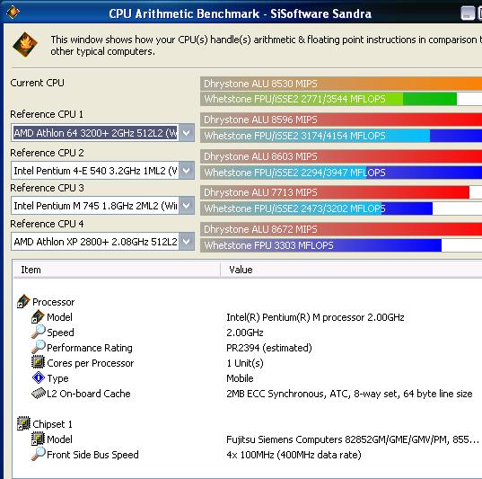Viewport: 482px width, 479px height.
Task: Click the Front Side Bus Speed icon
Action: 38,454
